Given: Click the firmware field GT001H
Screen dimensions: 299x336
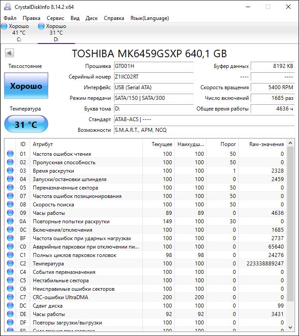Looking at the screenshot, I should [153, 66].
